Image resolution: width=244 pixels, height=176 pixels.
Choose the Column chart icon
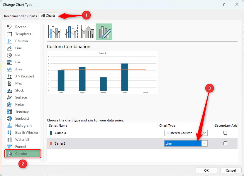click(9, 41)
